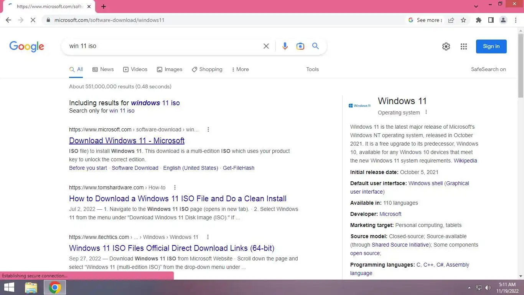The image size is (524, 295).
Task: Go to the Google logo homepage
Action: tap(26, 46)
